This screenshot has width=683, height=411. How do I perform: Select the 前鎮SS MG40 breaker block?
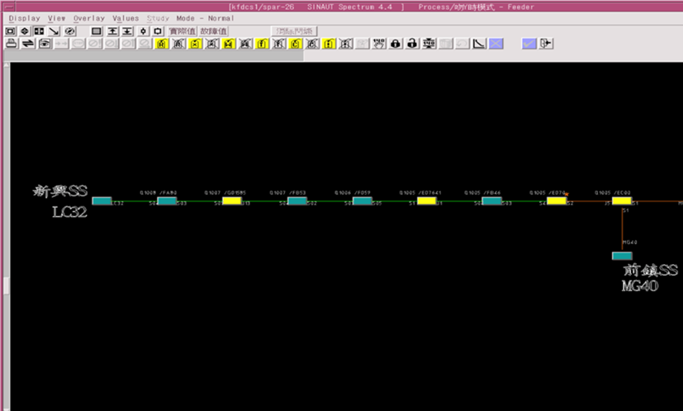click(x=622, y=256)
